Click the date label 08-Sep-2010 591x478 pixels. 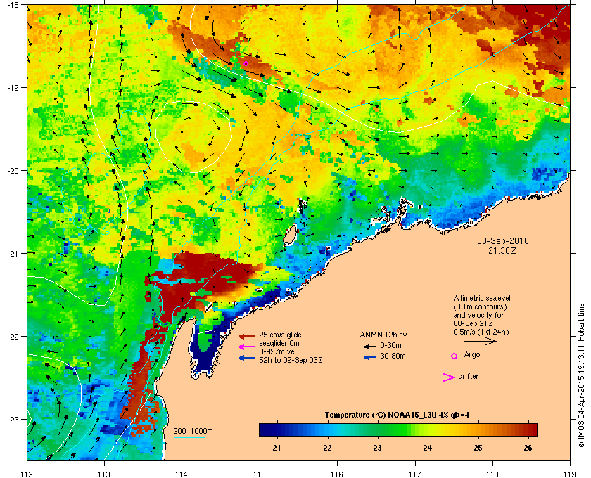click(503, 241)
